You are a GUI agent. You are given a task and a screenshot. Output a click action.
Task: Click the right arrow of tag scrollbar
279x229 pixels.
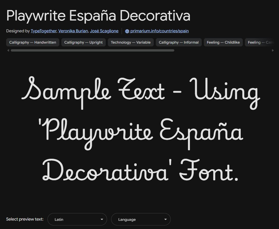(x=273, y=51)
